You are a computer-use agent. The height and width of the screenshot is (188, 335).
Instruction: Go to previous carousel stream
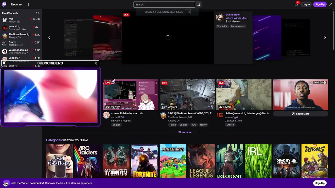49,38
